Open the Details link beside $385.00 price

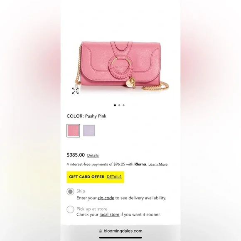pyautogui.click(x=93, y=155)
